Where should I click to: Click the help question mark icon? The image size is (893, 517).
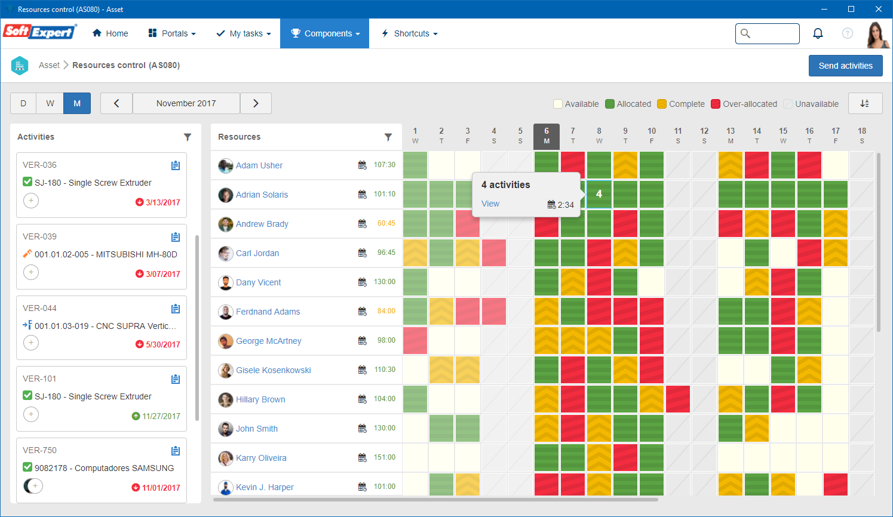847,33
